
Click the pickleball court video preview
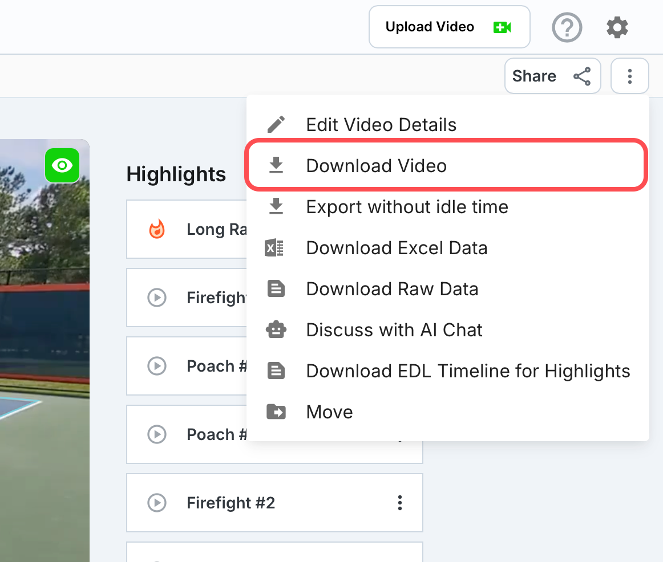(45, 351)
